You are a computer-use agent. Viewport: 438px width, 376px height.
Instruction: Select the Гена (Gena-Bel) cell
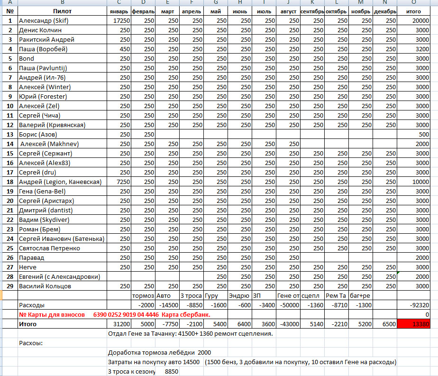coord(62,192)
